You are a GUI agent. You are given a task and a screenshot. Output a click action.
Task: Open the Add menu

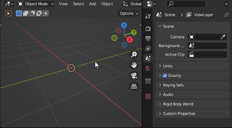[x=92, y=4]
